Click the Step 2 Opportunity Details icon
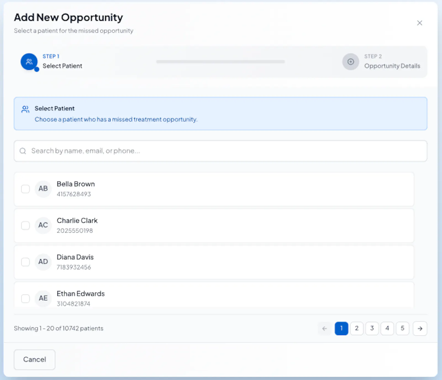The image size is (442, 380). [351, 62]
